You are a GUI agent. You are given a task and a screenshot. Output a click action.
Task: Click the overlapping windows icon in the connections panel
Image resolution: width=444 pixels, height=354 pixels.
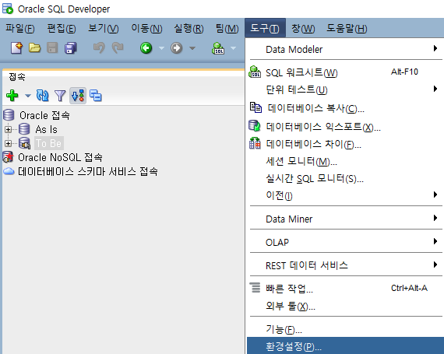point(96,96)
